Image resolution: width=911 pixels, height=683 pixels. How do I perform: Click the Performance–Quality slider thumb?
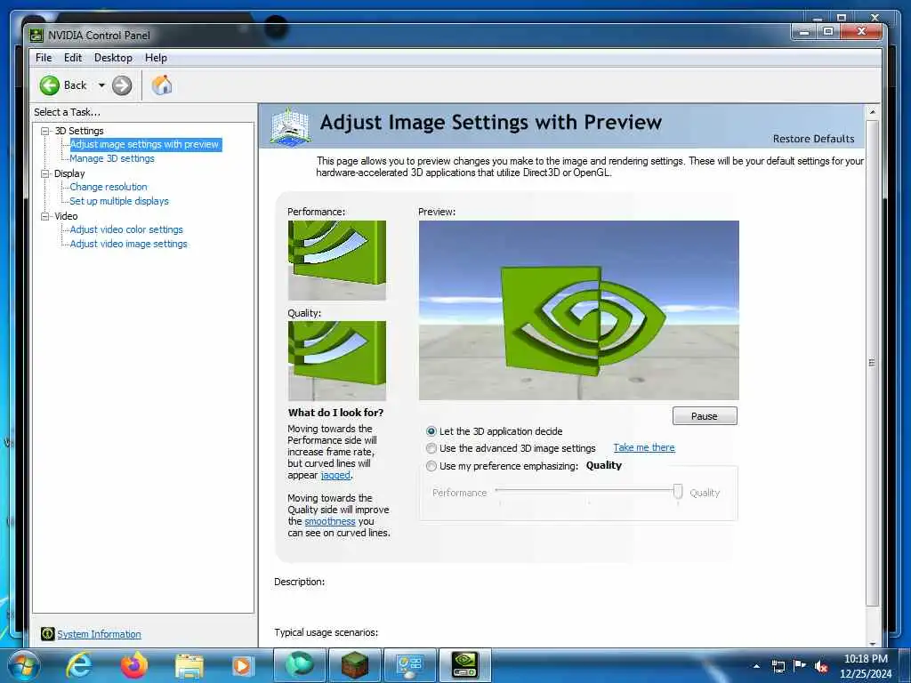tap(677, 491)
